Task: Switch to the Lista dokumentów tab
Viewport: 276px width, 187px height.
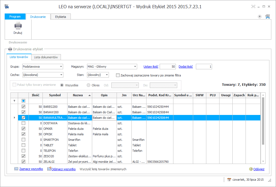Action: (x=46, y=57)
